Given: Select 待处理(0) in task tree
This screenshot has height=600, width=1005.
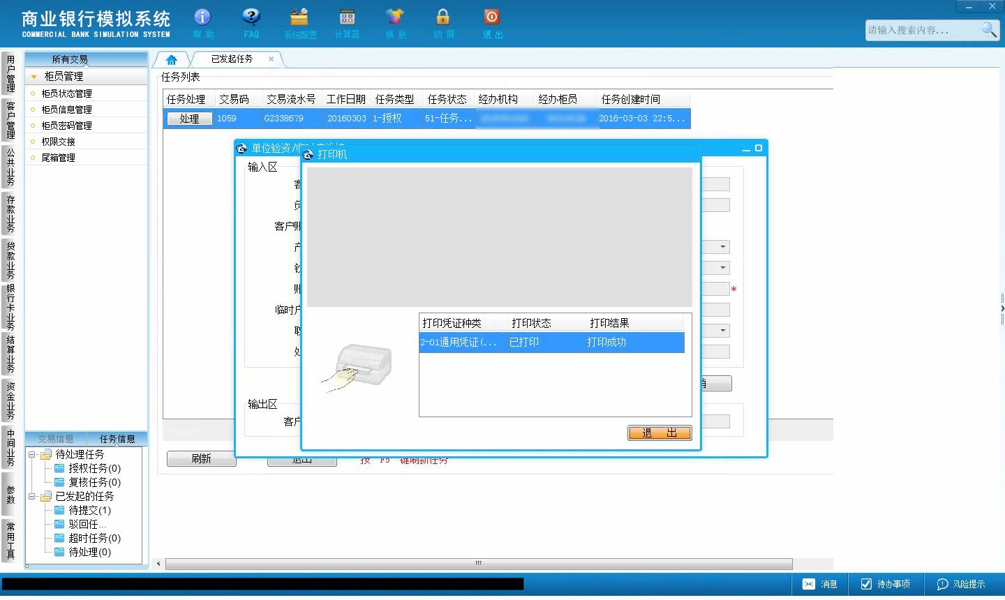Looking at the screenshot, I should 89,552.
